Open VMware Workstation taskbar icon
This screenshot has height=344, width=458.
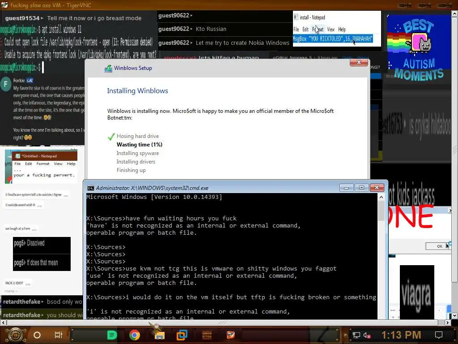click(x=182, y=335)
